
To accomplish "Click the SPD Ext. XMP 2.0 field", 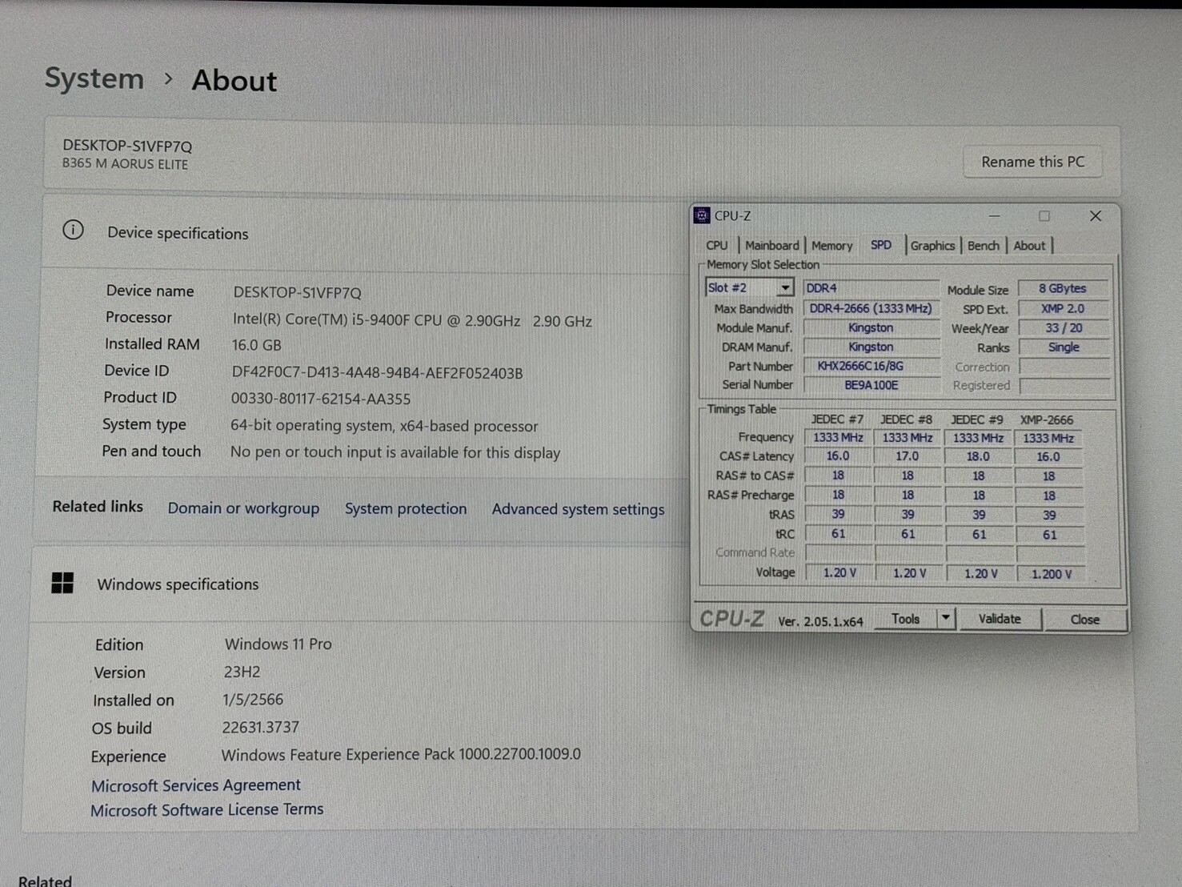I will click(x=1063, y=308).
